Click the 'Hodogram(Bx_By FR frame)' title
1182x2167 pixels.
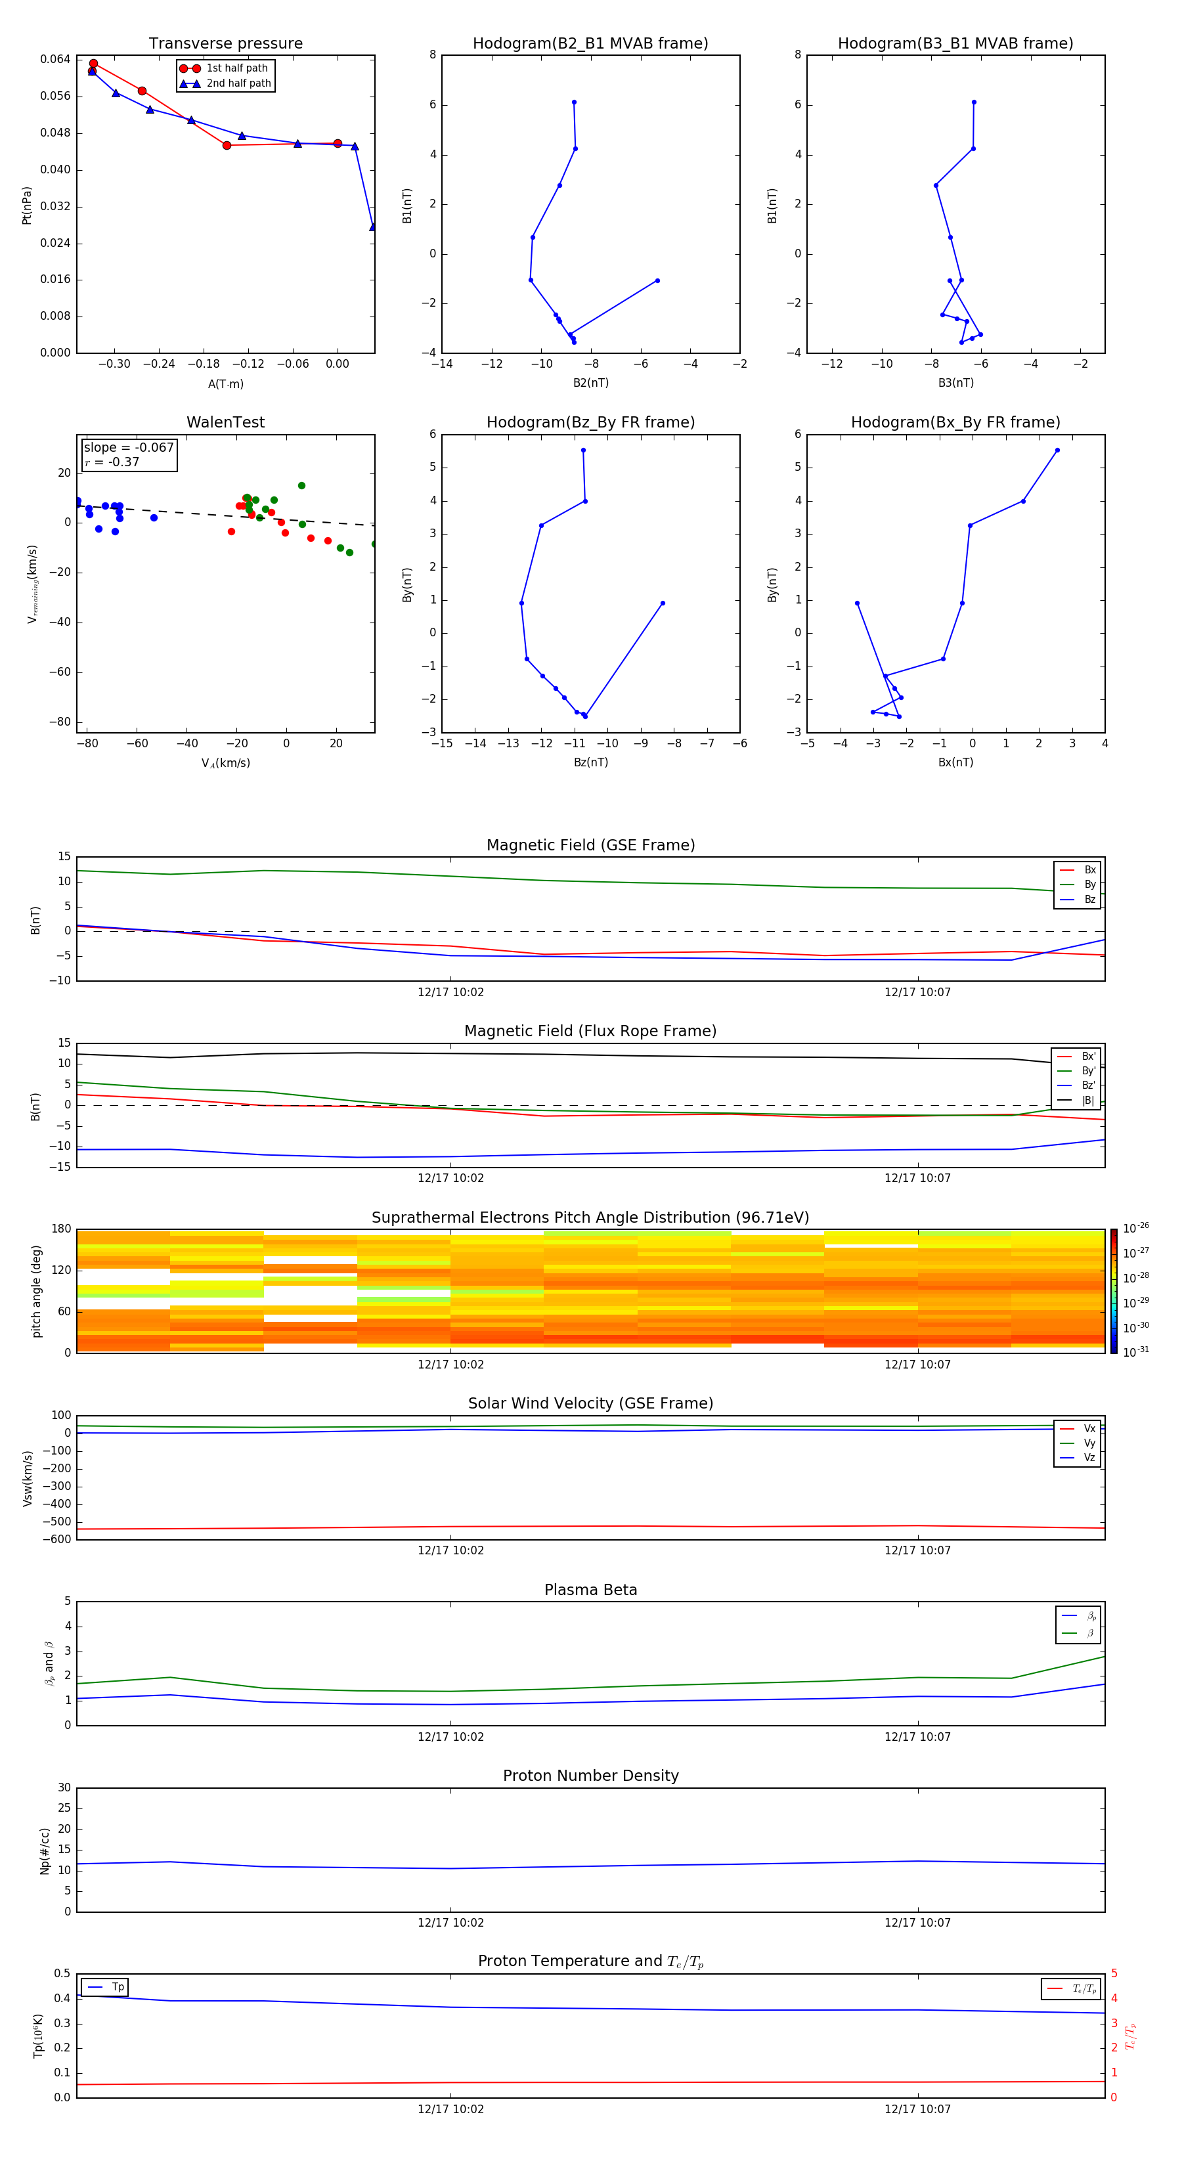click(x=955, y=422)
